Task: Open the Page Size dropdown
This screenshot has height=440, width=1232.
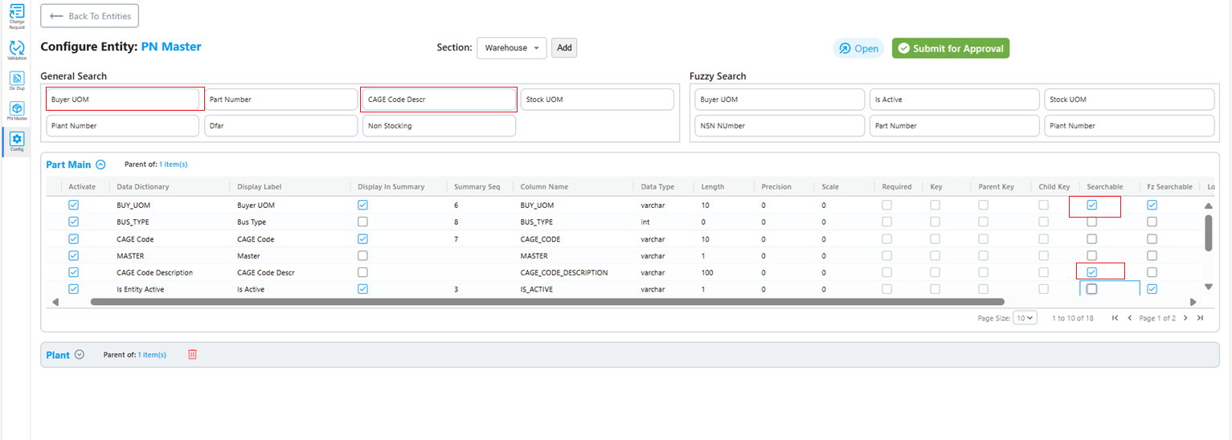Action: 1025,318
